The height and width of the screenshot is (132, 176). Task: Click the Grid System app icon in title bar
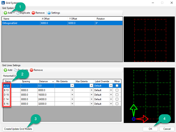coord(3,3)
